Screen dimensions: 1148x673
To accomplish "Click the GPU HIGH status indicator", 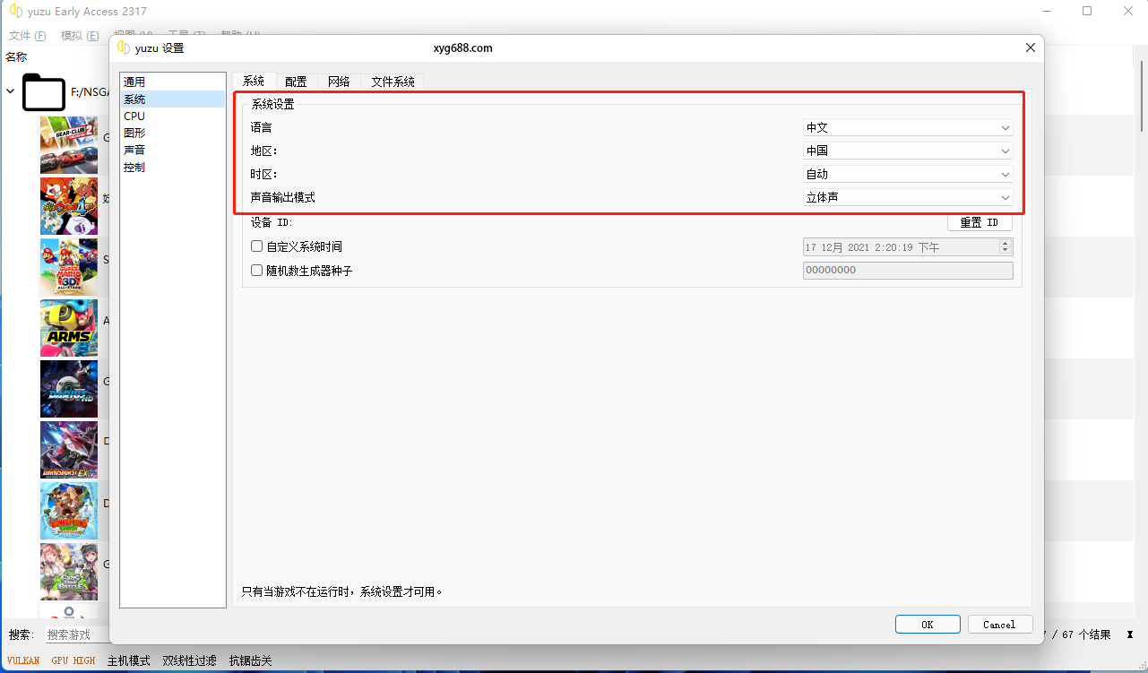I will tap(73, 660).
